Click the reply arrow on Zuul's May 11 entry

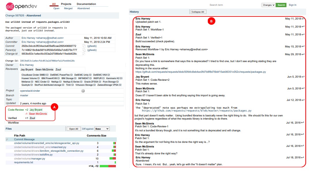(303, 34)
